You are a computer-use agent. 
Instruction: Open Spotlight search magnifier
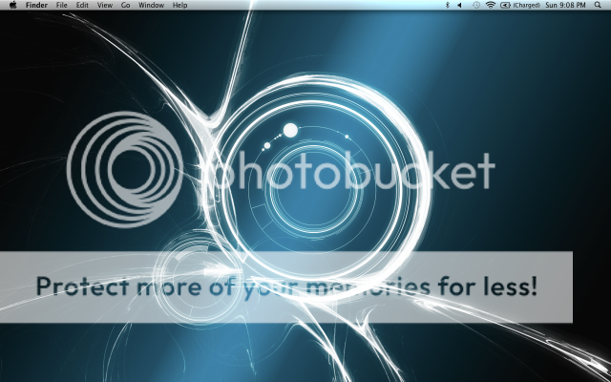[598, 5]
